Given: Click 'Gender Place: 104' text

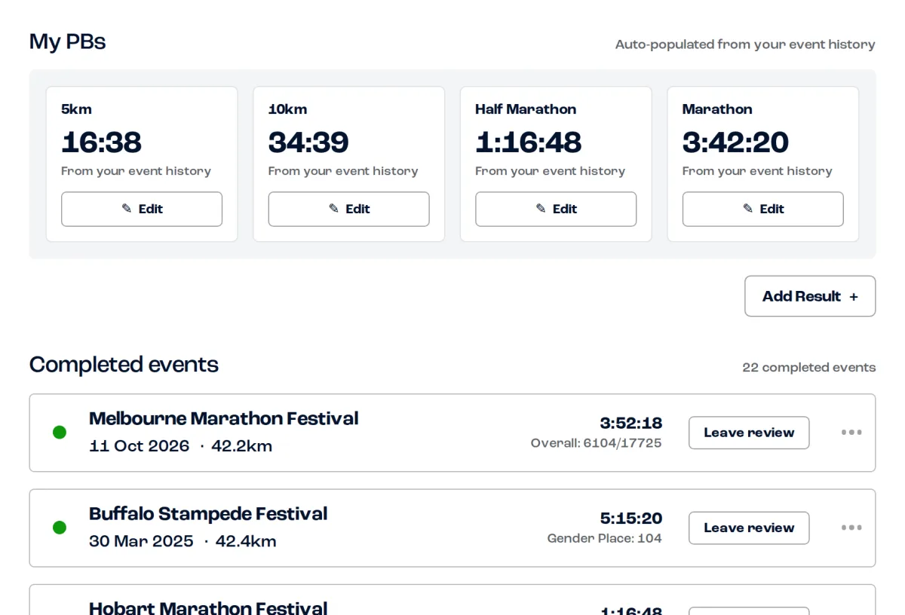Looking at the screenshot, I should click(605, 538).
